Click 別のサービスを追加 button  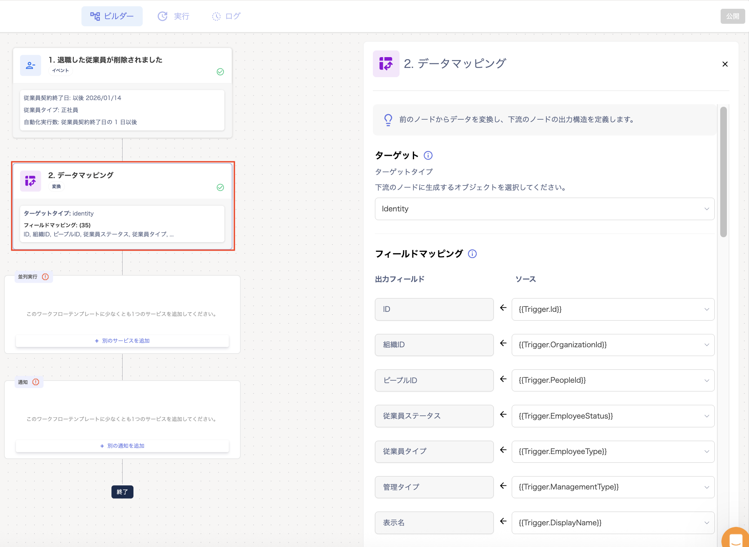click(122, 341)
